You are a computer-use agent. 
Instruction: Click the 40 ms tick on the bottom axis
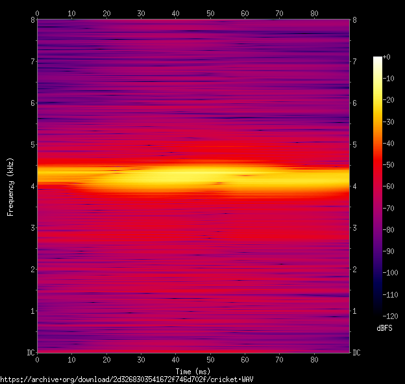[x=175, y=359]
